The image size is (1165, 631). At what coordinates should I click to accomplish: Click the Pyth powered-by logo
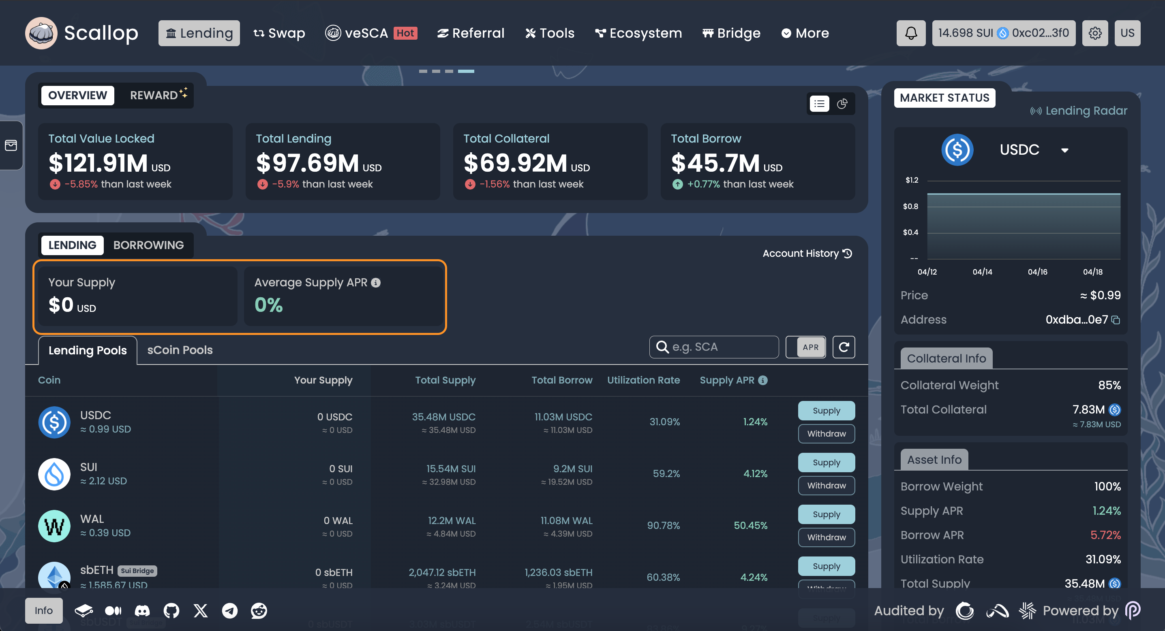(x=1133, y=611)
